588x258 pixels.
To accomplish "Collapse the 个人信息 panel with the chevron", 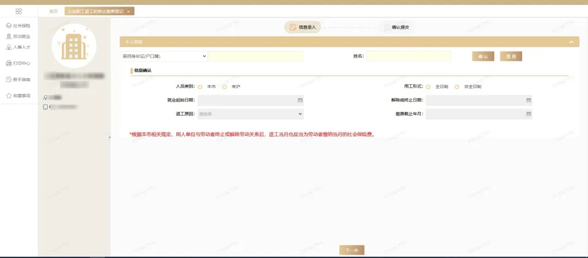I will 571,42.
